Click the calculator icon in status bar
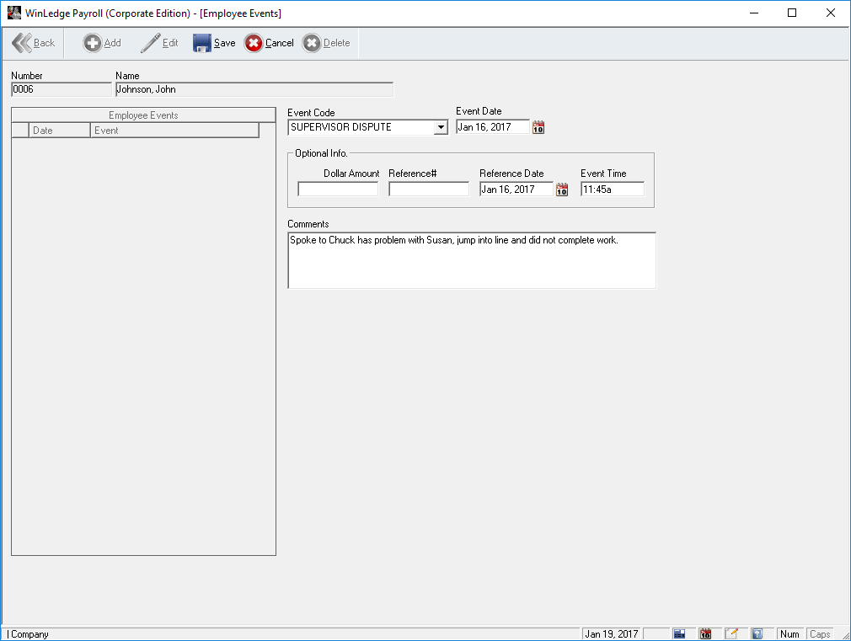 coord(680,633)
